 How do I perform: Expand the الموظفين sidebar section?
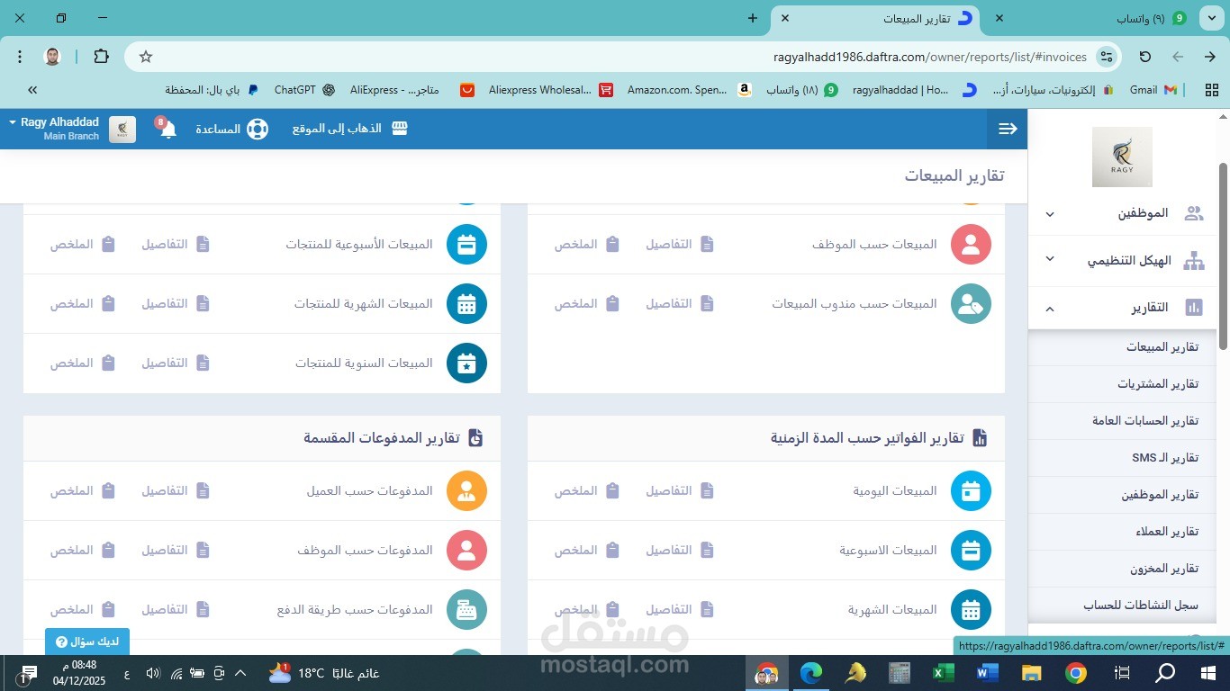coord(1050,214)
